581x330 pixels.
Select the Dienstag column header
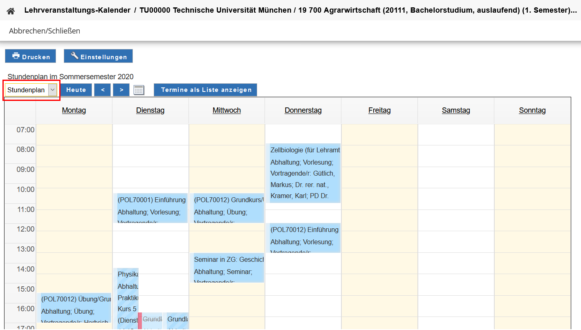click(150, 110)
